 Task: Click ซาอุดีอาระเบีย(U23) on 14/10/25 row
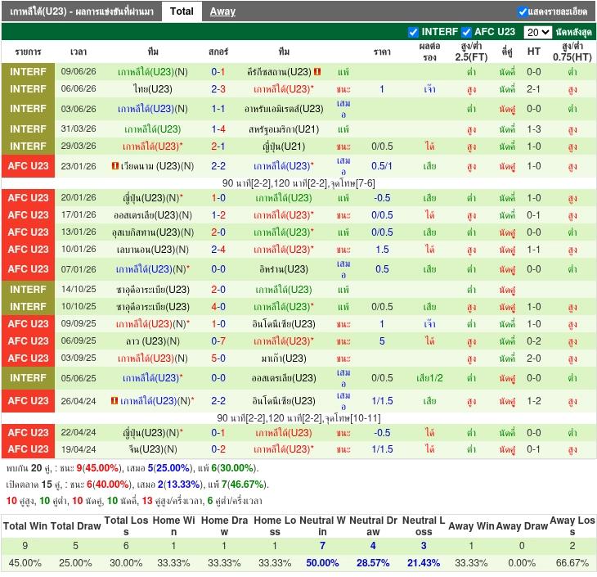[x=153, y=289]
